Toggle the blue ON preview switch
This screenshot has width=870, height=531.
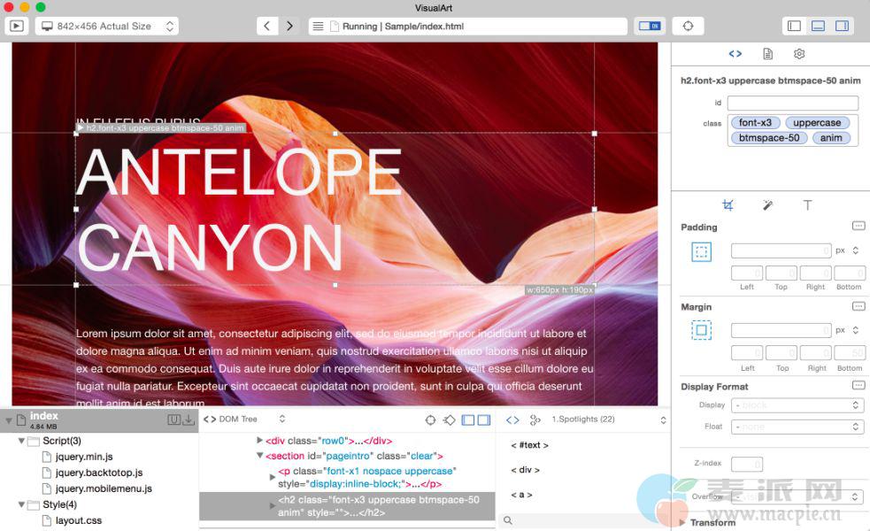coord(649,27)
